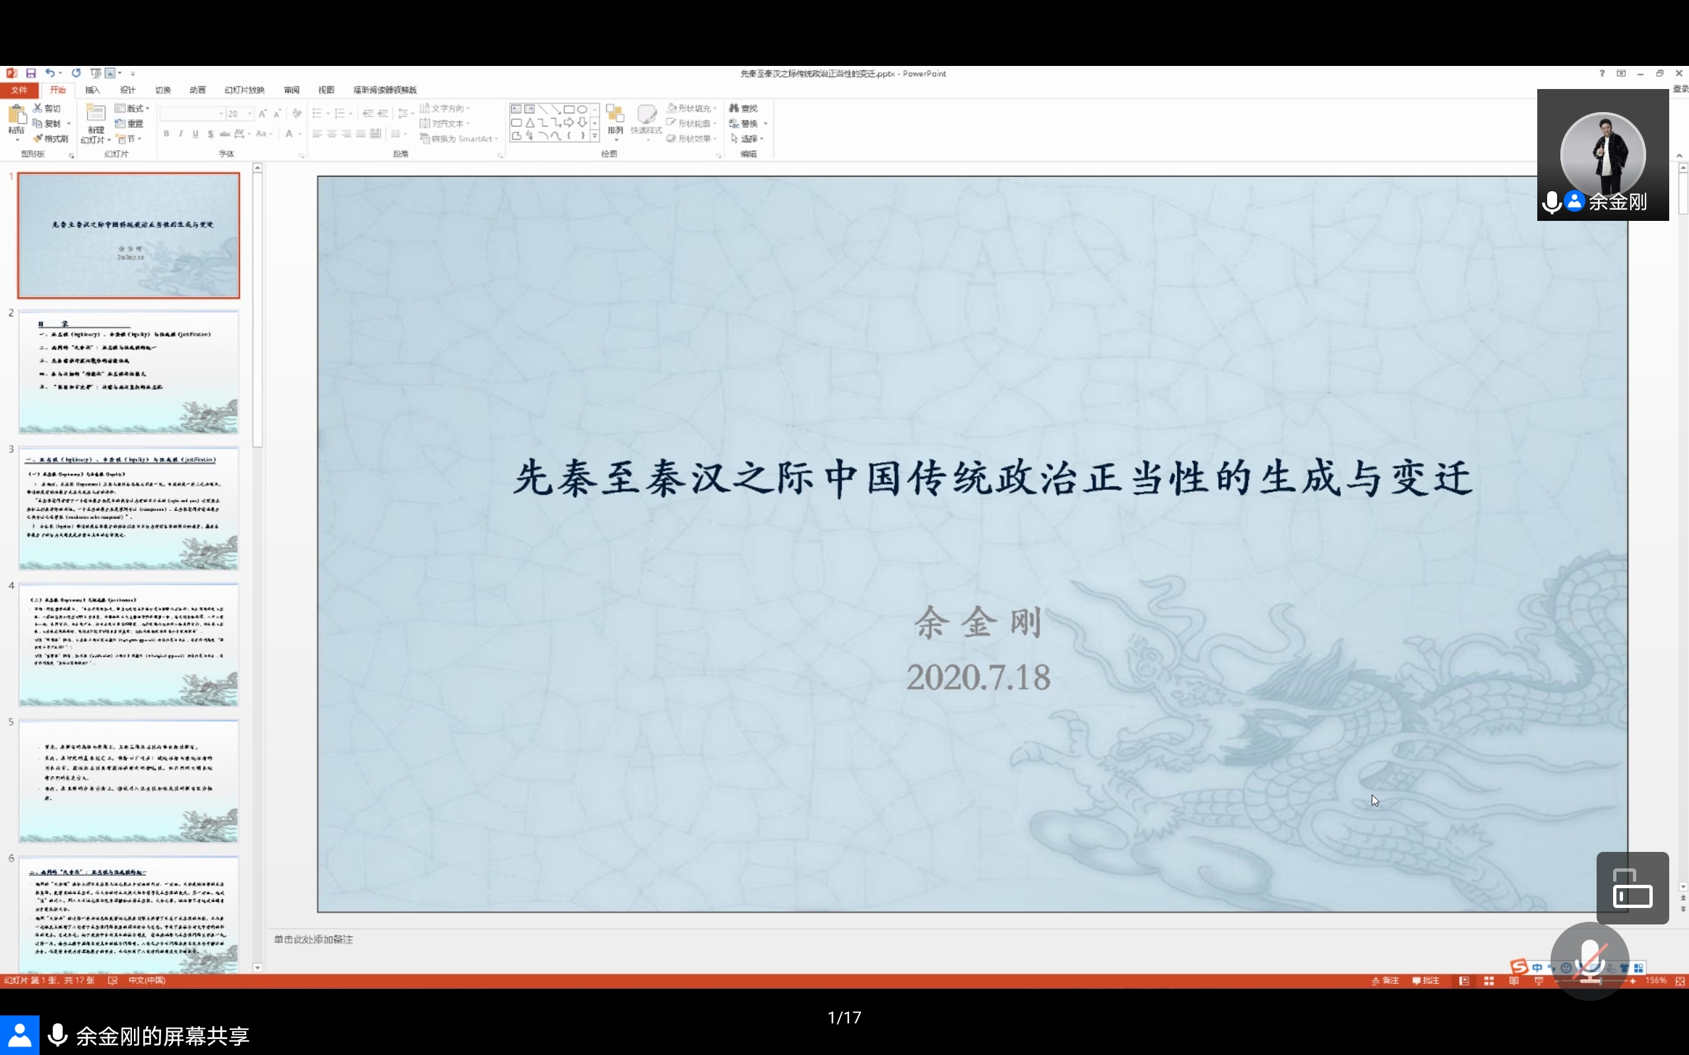Click the 重置 reset slide button

point(130,123)
